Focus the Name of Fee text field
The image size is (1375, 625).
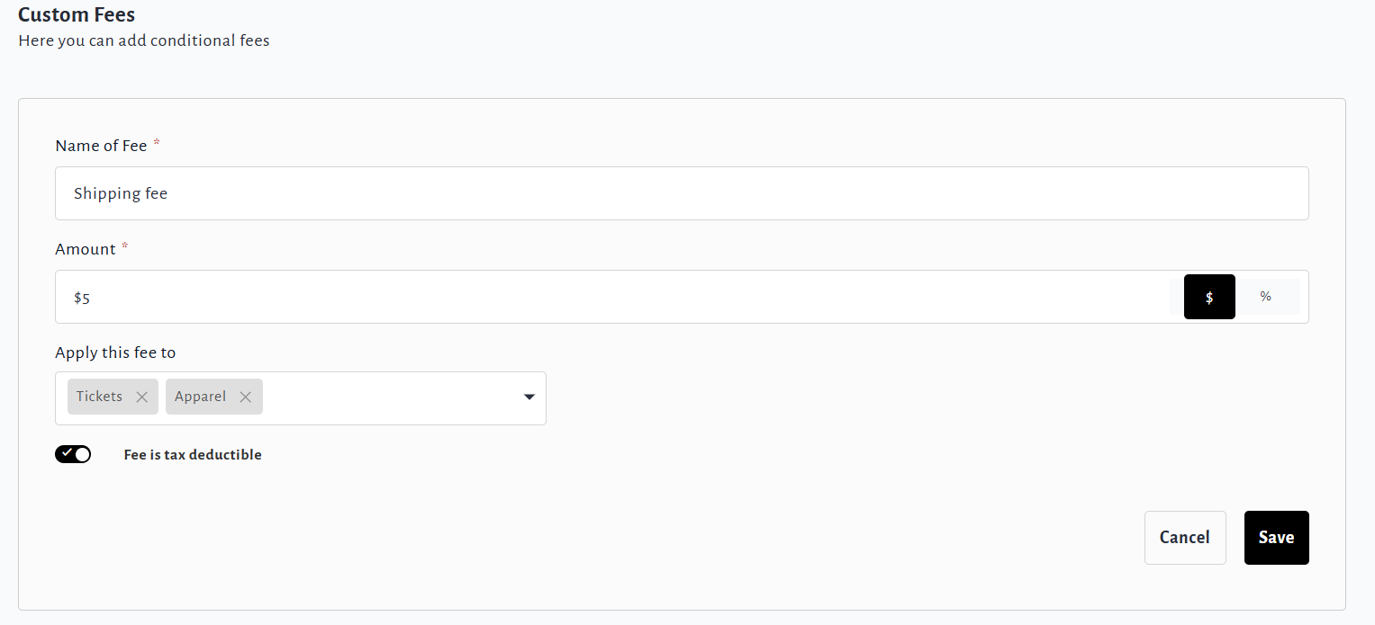681,193
